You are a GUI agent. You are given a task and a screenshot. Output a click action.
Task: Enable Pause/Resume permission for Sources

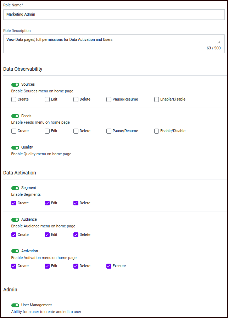109,99
